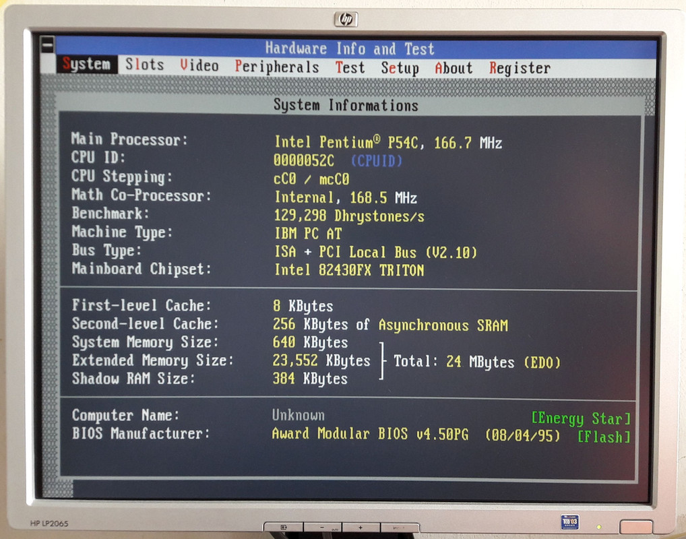The width and height of the screenshot is (686, 539).
Task: Click the 8 KBytes first-level cache value
Action: click(x=303, y=306)
